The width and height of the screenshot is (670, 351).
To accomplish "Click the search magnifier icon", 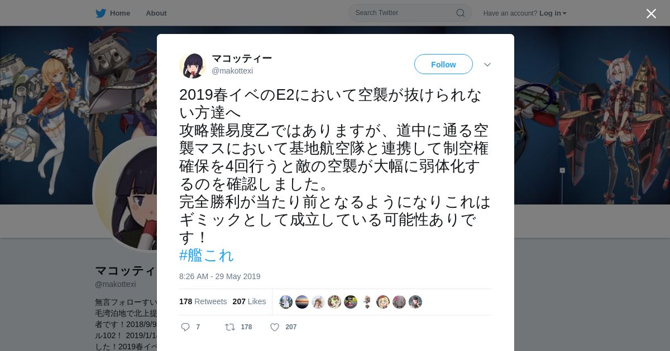I will (461, 13).
